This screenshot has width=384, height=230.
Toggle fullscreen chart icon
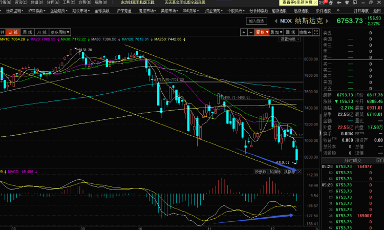click(316, 32)
